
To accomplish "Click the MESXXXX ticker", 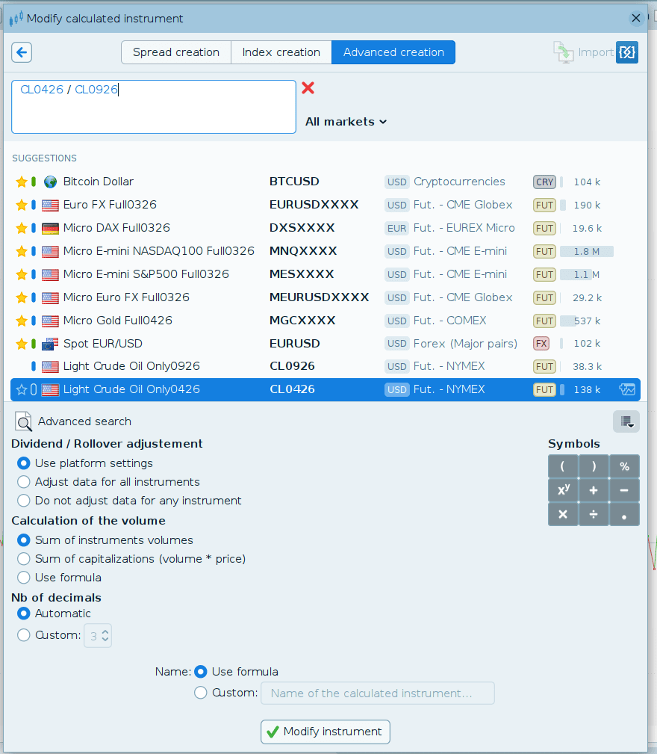I will pos(302,274).
